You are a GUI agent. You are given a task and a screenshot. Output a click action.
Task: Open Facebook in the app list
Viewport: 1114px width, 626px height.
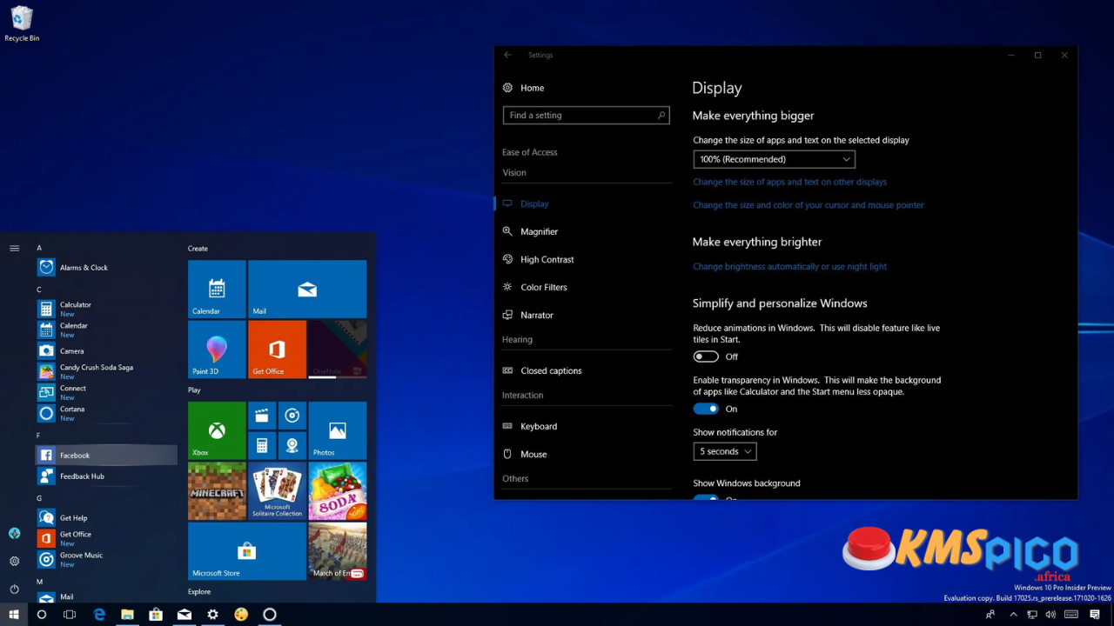106,455
